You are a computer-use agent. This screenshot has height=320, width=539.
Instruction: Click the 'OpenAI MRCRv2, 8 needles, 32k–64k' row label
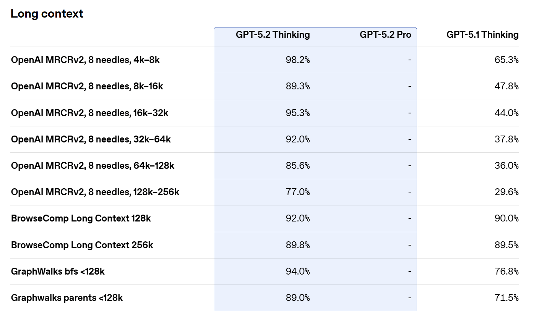91,139
